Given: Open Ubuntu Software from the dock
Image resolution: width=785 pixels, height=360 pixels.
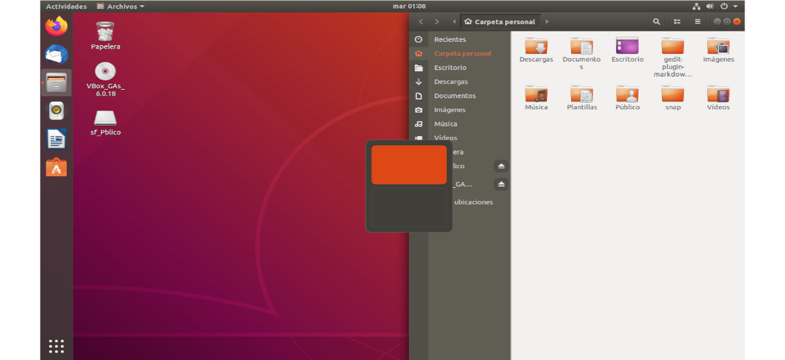Looking at the screenshot, I should tap(56, 168).
